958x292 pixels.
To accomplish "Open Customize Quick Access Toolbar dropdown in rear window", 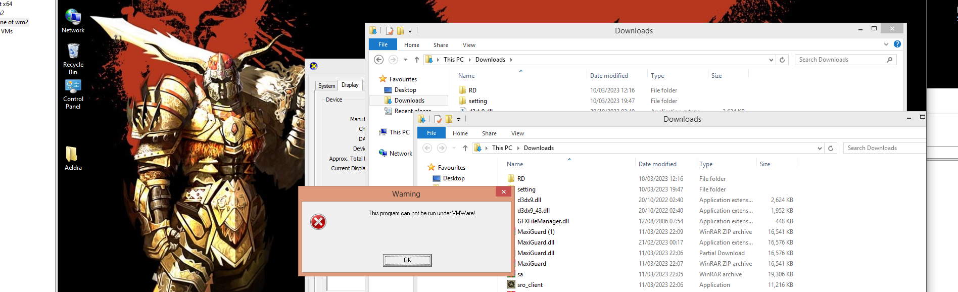I will (x=410, y=31).
